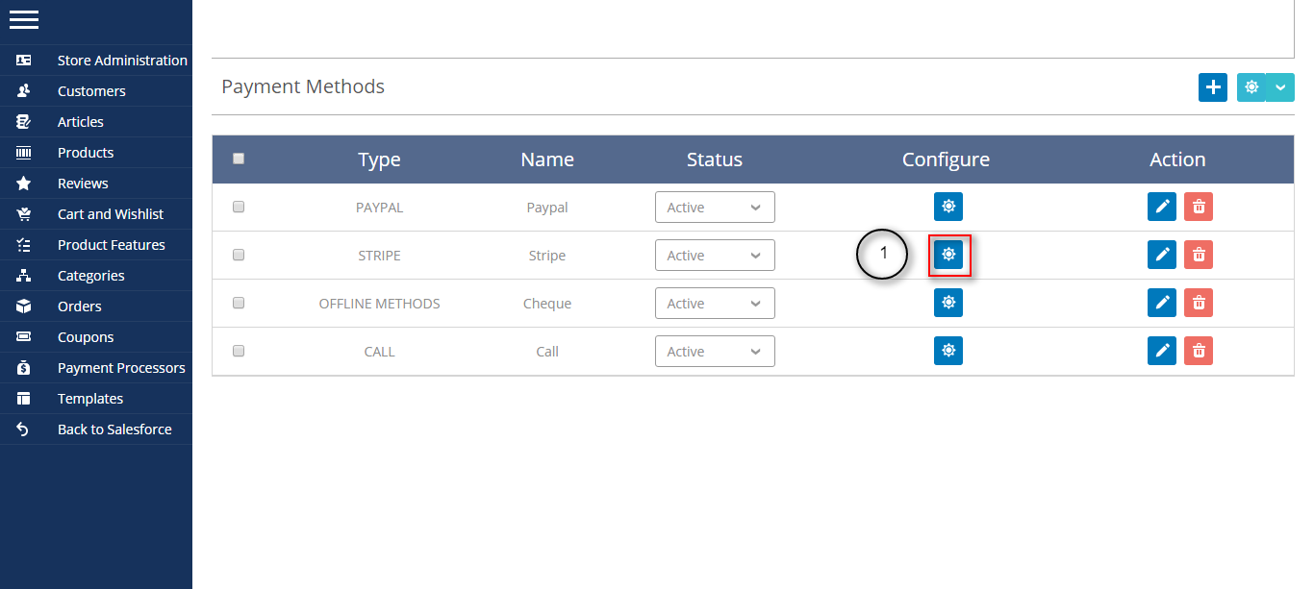This screenshot has height=589, width=1314.
Task: Edit the Paypal payment method pencil icon
Action: click(x=1162, y=207)
